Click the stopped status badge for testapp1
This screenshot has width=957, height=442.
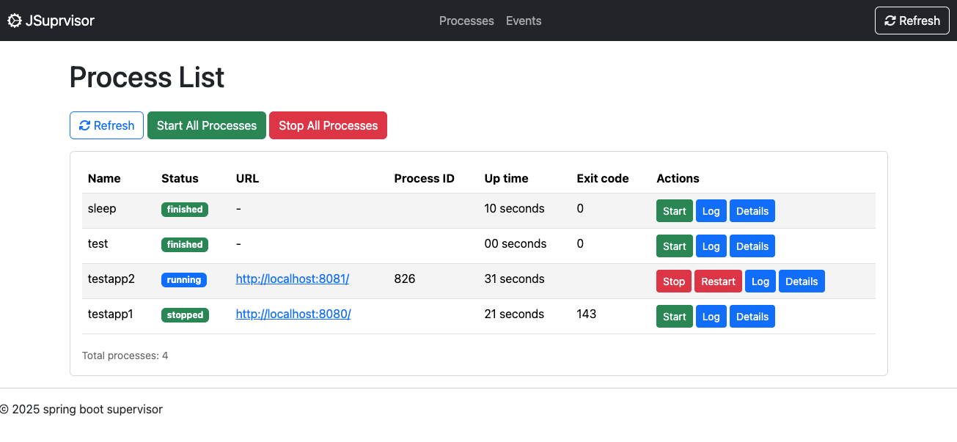point(185,314)
